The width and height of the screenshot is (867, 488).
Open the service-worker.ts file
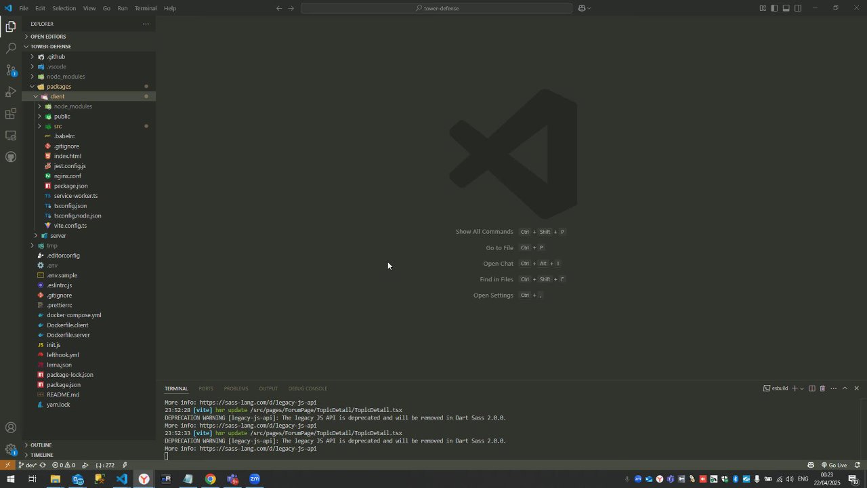coord(89,196)
